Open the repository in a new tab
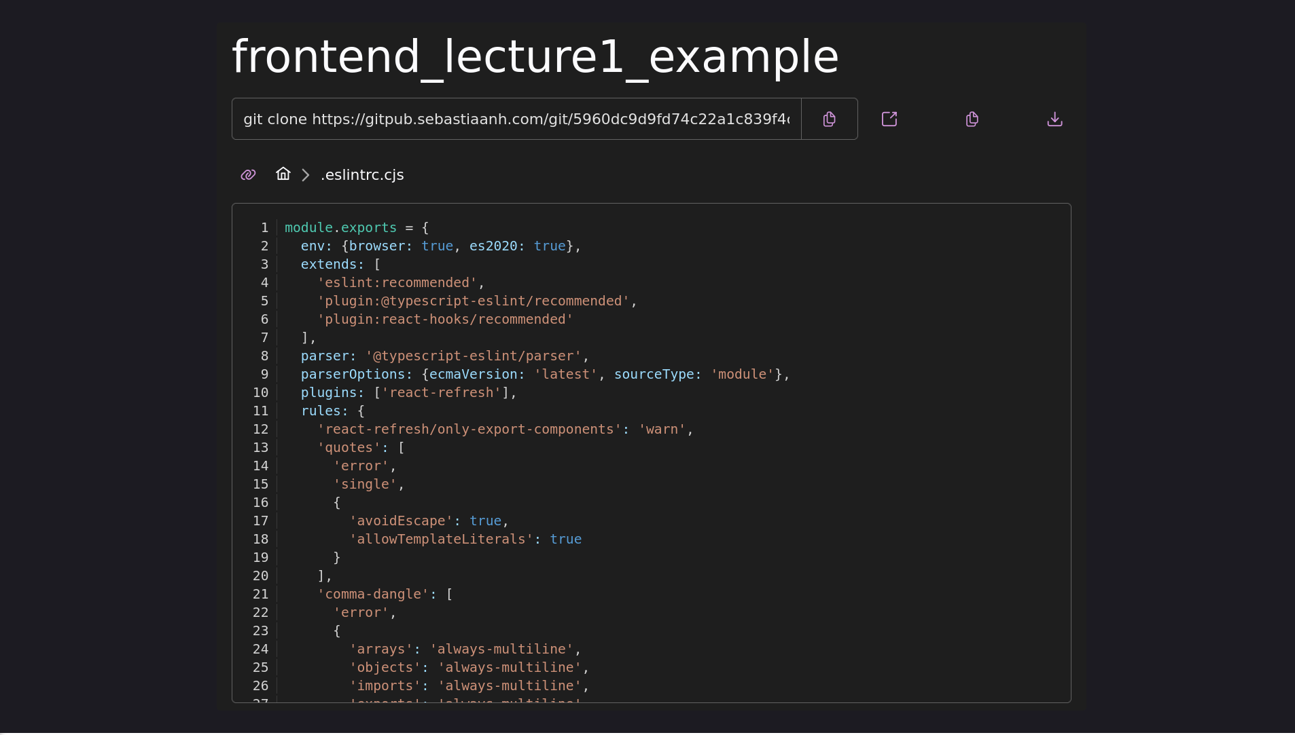1295x735 pixels. coord(889,119)
